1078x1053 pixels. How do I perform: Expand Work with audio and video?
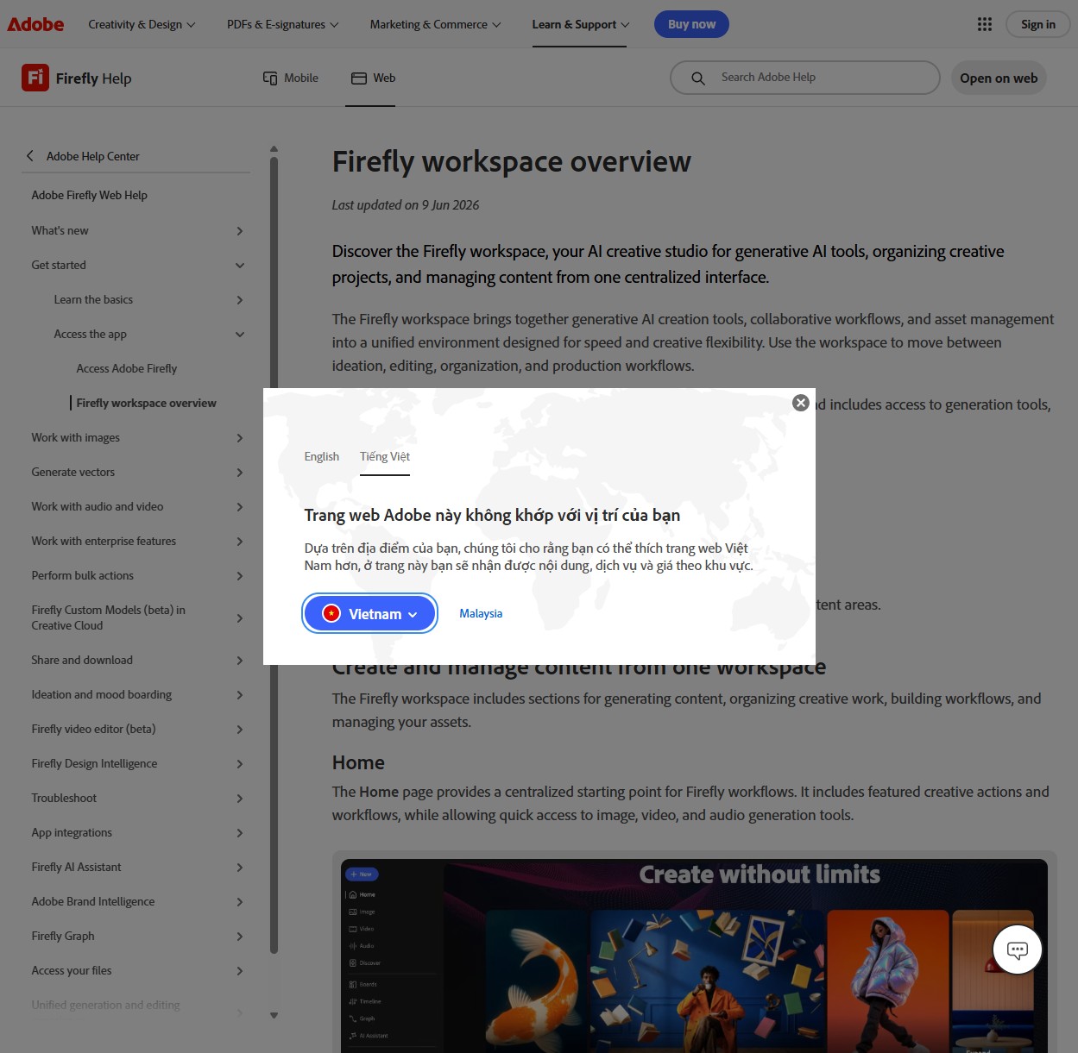pos(240,506)
